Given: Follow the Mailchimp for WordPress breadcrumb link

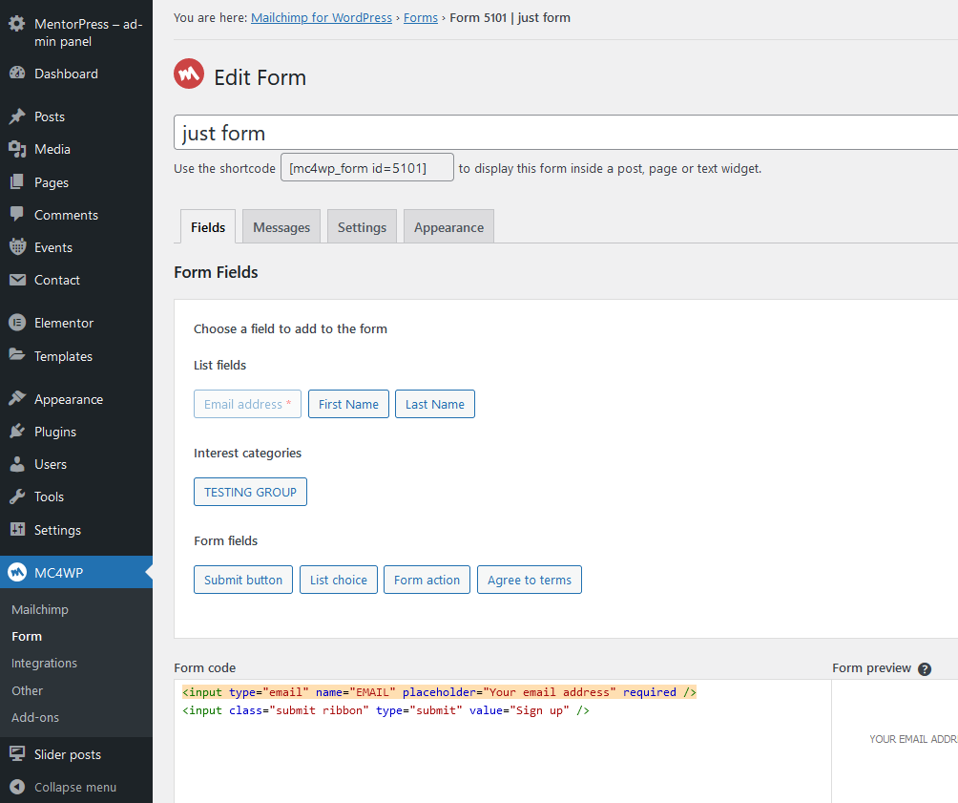Looking at the screenshot, I should (x=321, y=17).
